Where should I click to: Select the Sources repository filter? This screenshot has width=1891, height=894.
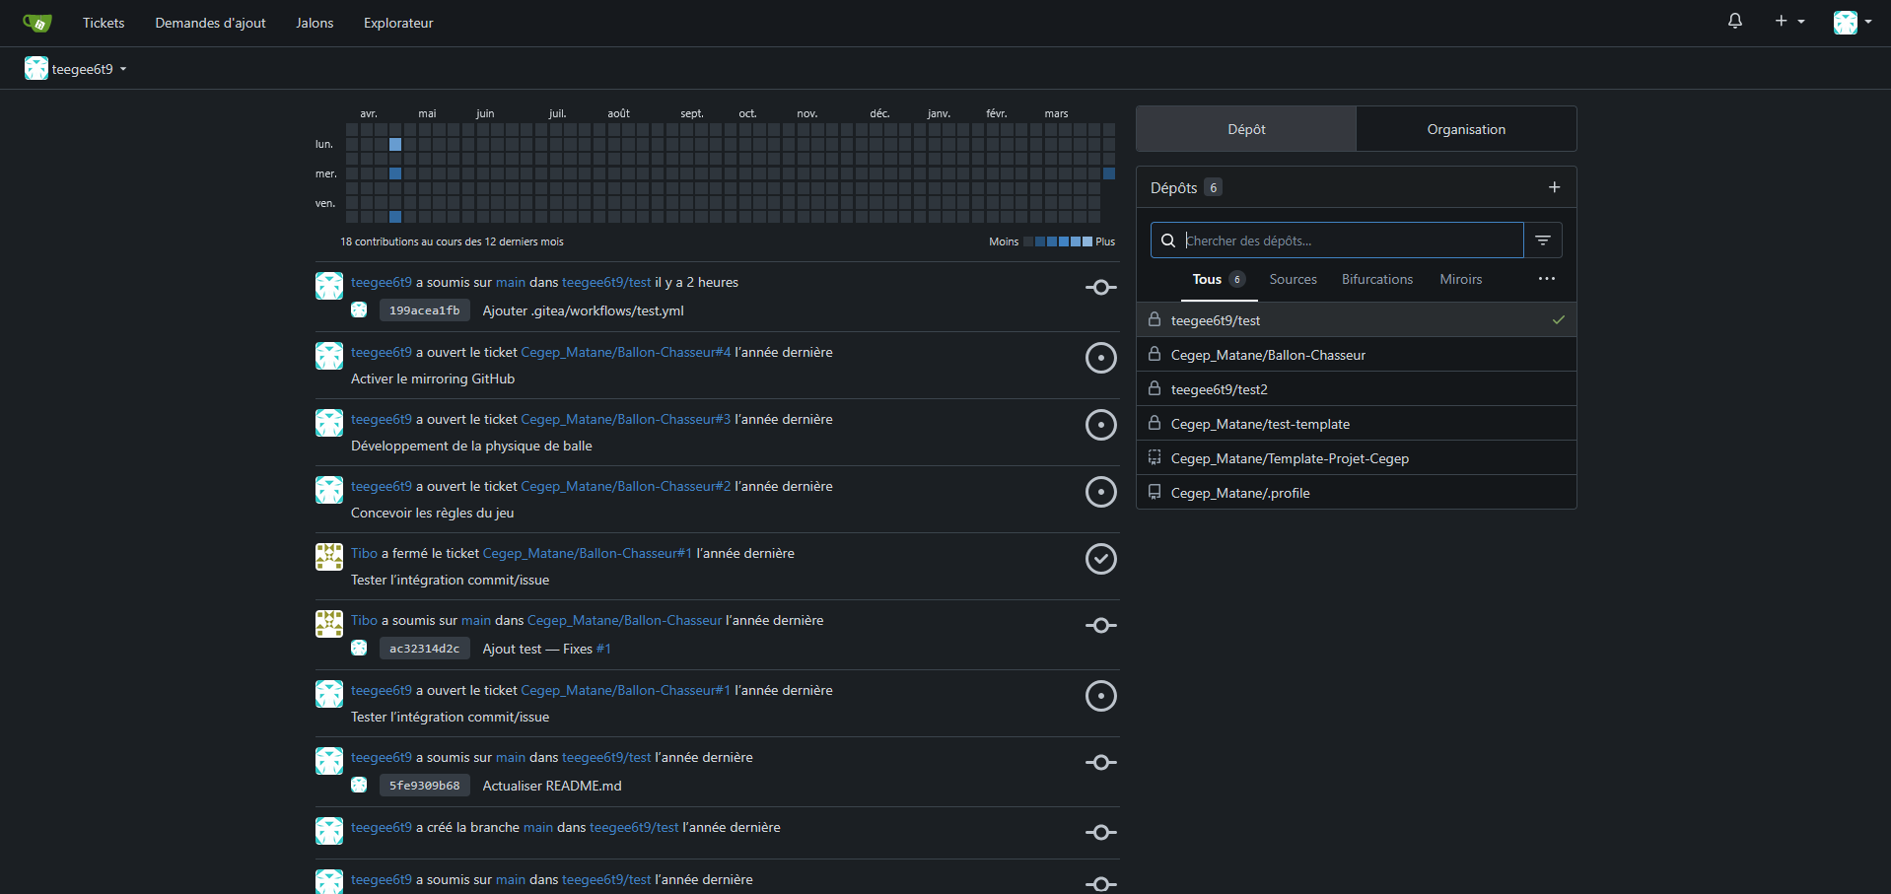coord(1293,280)
